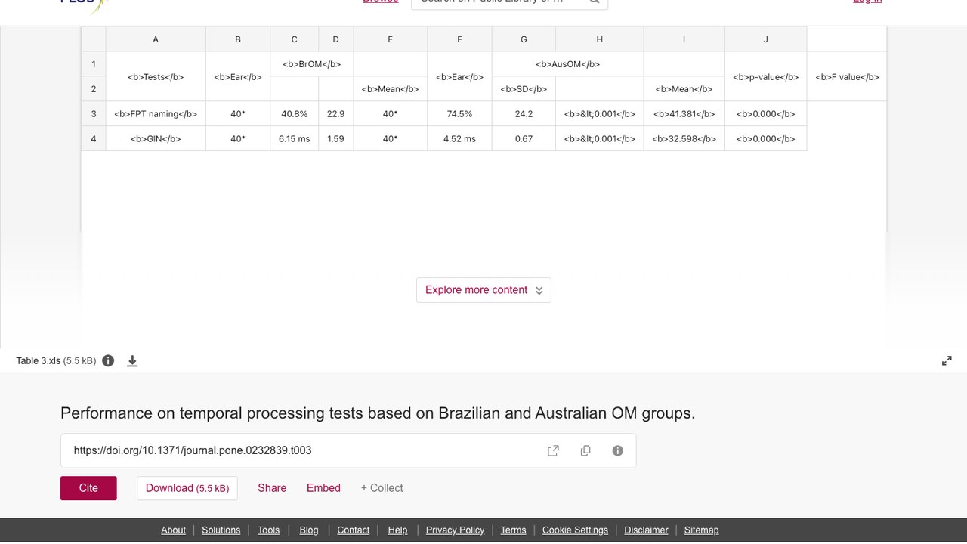Expand Explore more content
The height and width of the screenshot is (544, 967).
pyautogui.click(x=483, y=290)
